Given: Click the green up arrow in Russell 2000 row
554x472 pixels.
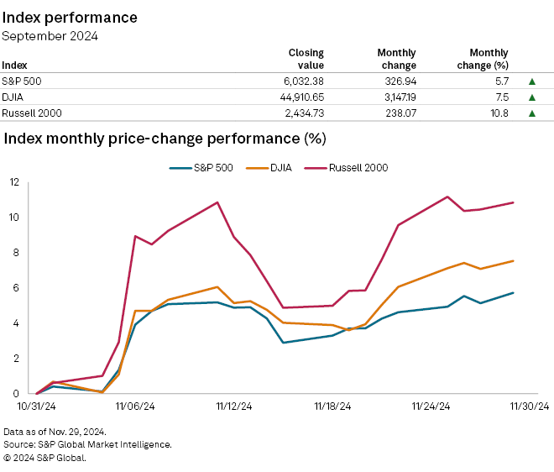Looking at the screenshot, I should coord(532,113).
